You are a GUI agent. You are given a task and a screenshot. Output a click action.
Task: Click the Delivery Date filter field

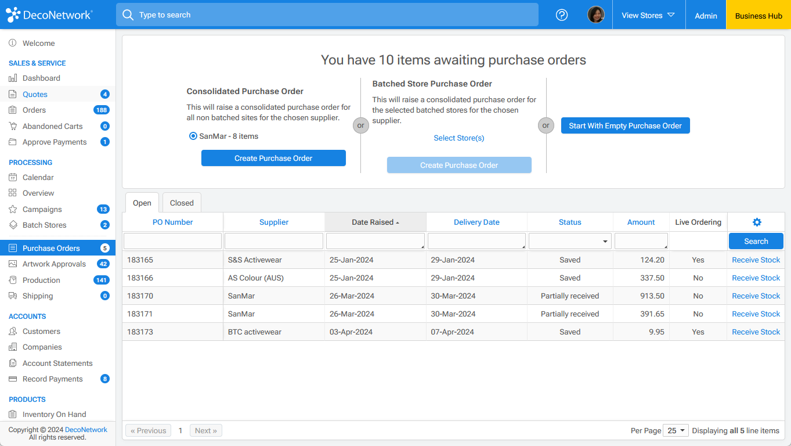pos(476,241)
